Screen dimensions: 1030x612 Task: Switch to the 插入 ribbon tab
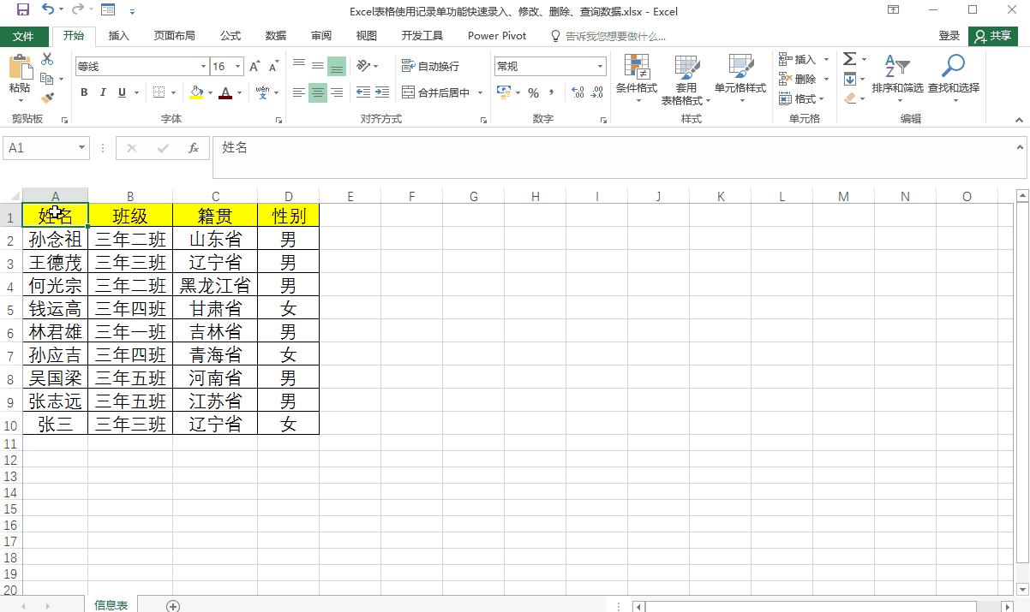click(118, 36)
